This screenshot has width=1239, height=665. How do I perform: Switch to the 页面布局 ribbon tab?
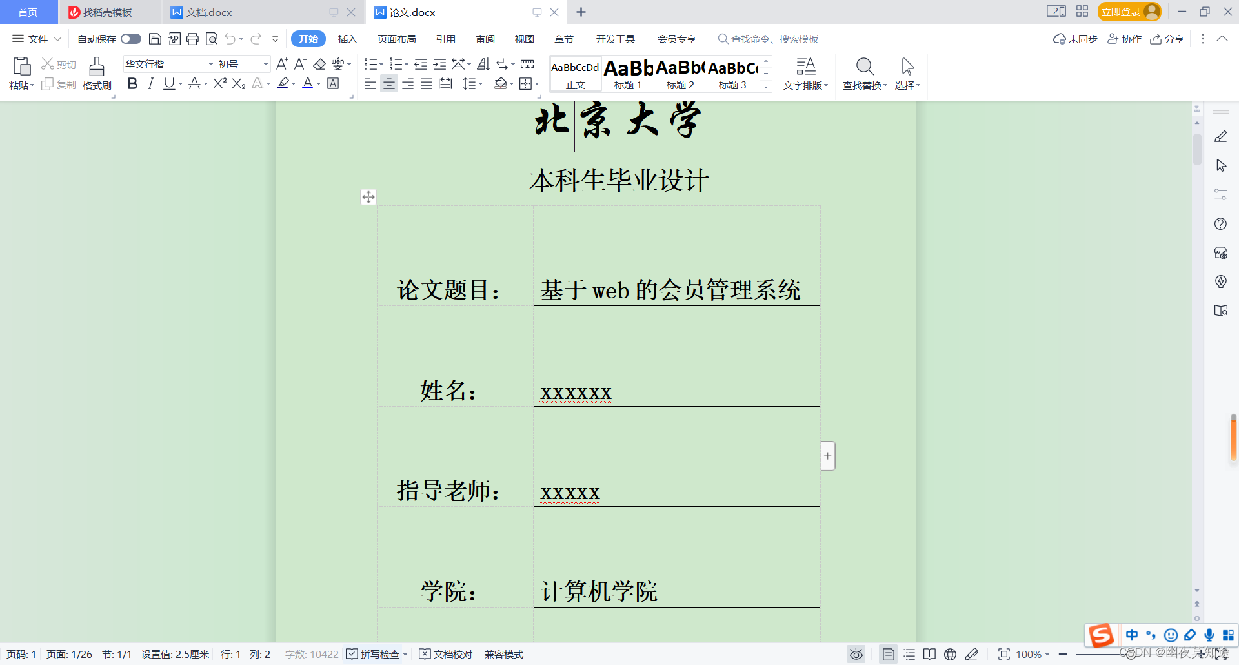point(396,39)
